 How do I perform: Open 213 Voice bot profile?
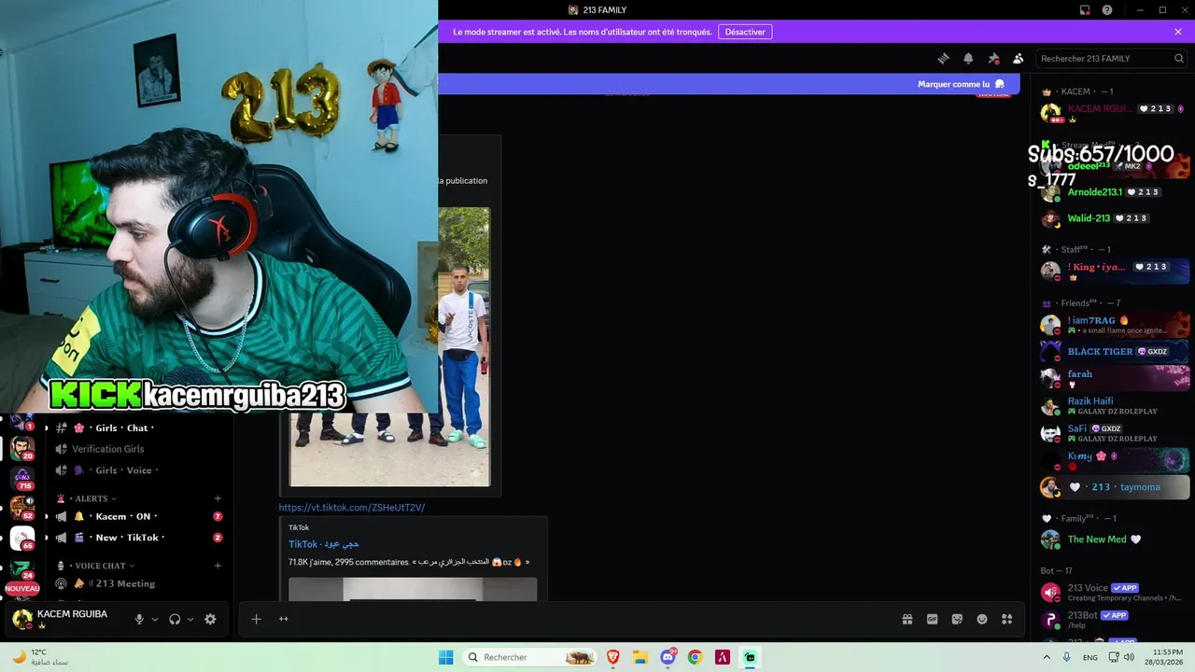click(1115, 593)
